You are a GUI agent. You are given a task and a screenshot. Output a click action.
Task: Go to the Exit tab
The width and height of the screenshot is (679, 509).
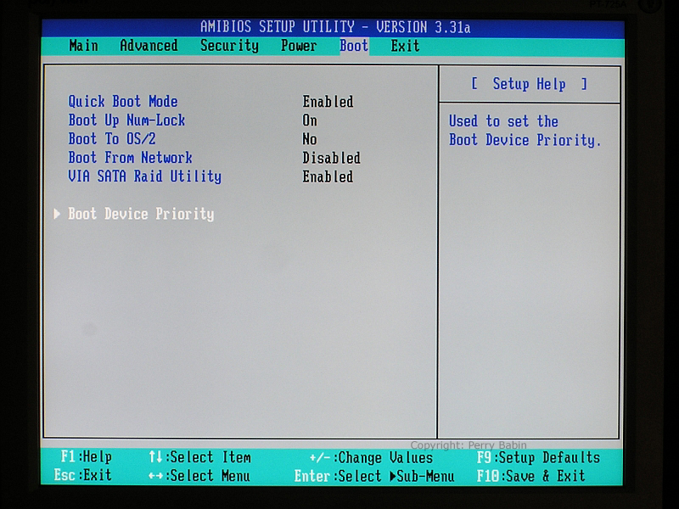pyautogui.click(x=405, y=46)
